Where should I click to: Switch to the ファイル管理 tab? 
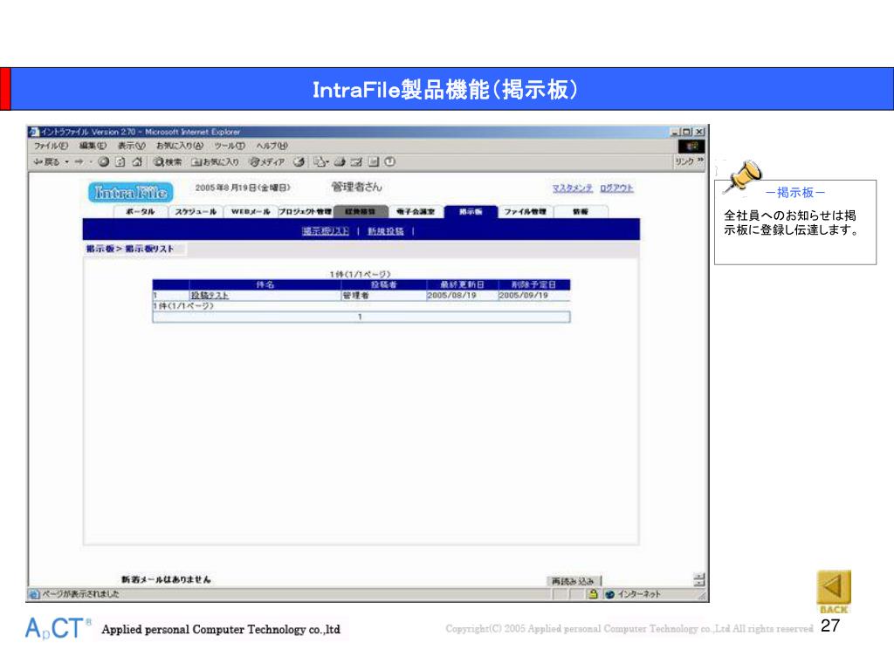[x=525, y=211]
